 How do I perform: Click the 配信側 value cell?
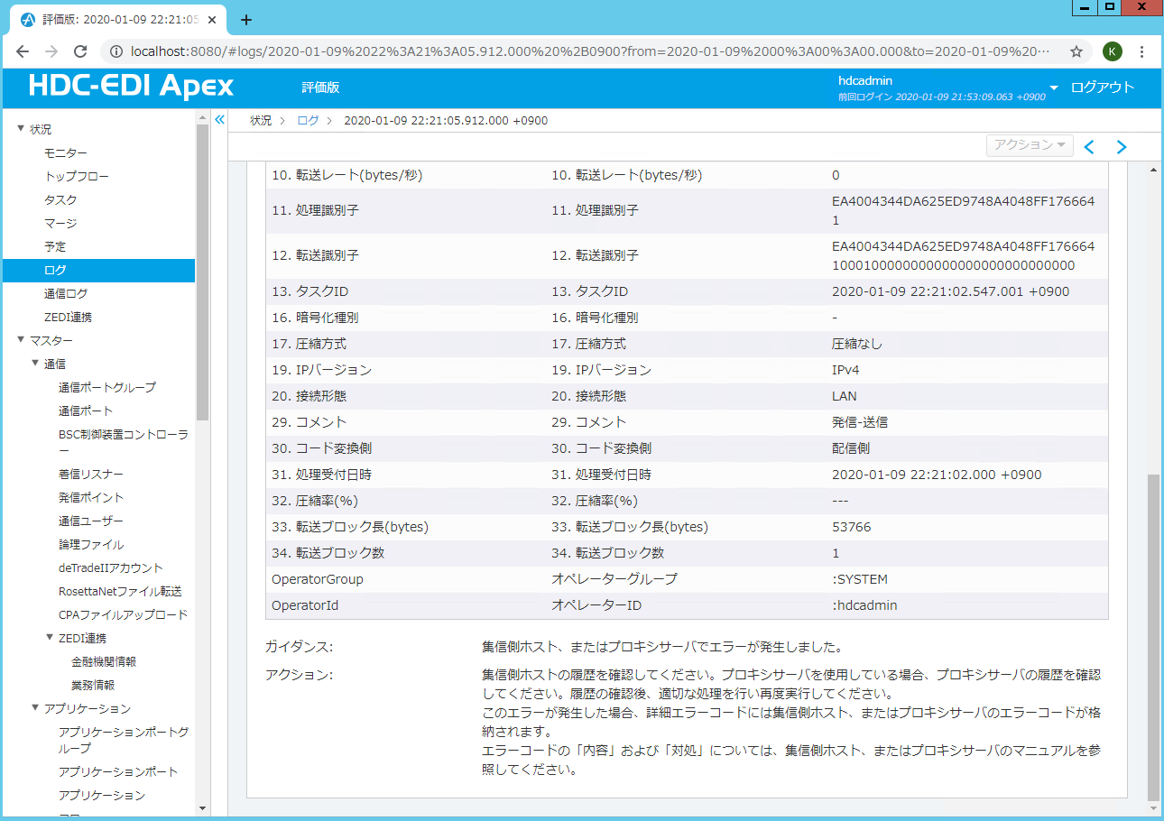point(851,448)
